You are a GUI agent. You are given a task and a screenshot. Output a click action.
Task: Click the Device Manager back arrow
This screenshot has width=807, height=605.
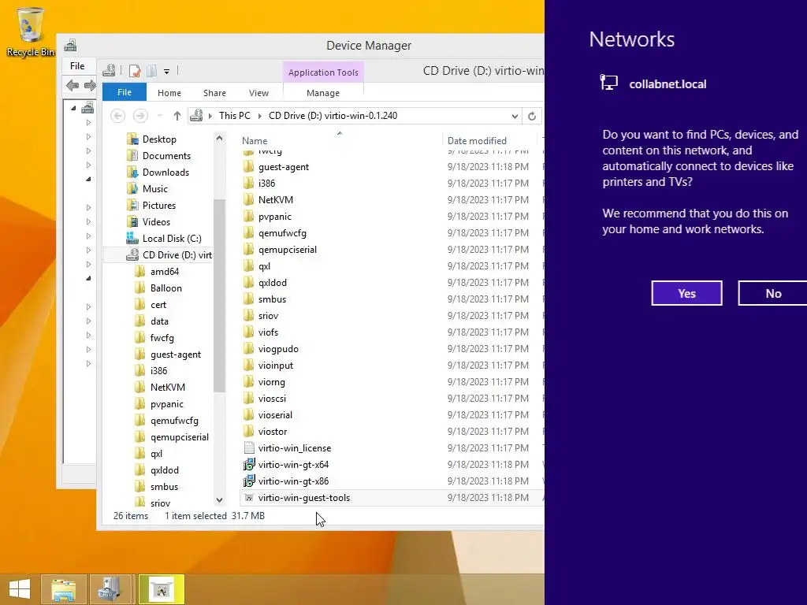point(73,85)
